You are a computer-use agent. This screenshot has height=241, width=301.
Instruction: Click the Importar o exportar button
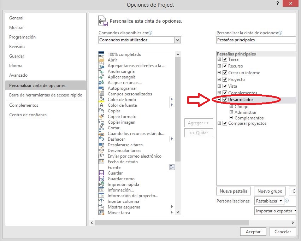click(275, 211)
